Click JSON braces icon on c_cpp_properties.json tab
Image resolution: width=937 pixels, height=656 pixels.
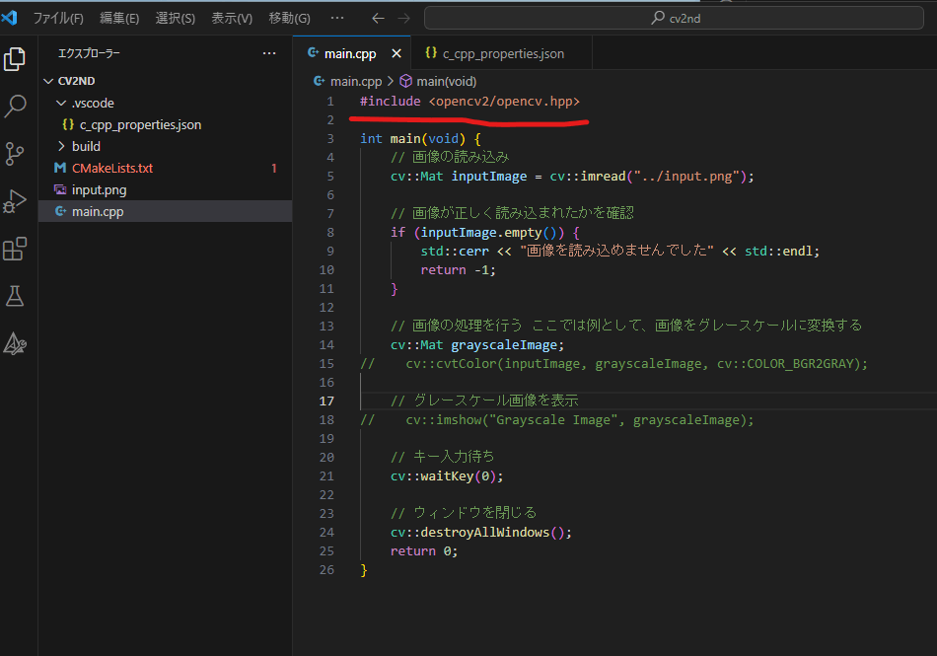click(431, 53)
